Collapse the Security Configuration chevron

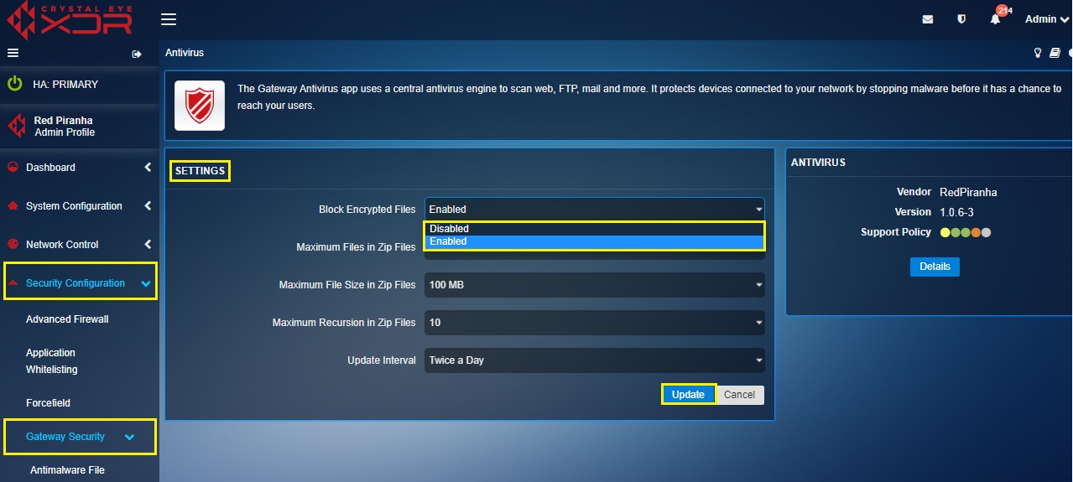[x=146, y=284]
